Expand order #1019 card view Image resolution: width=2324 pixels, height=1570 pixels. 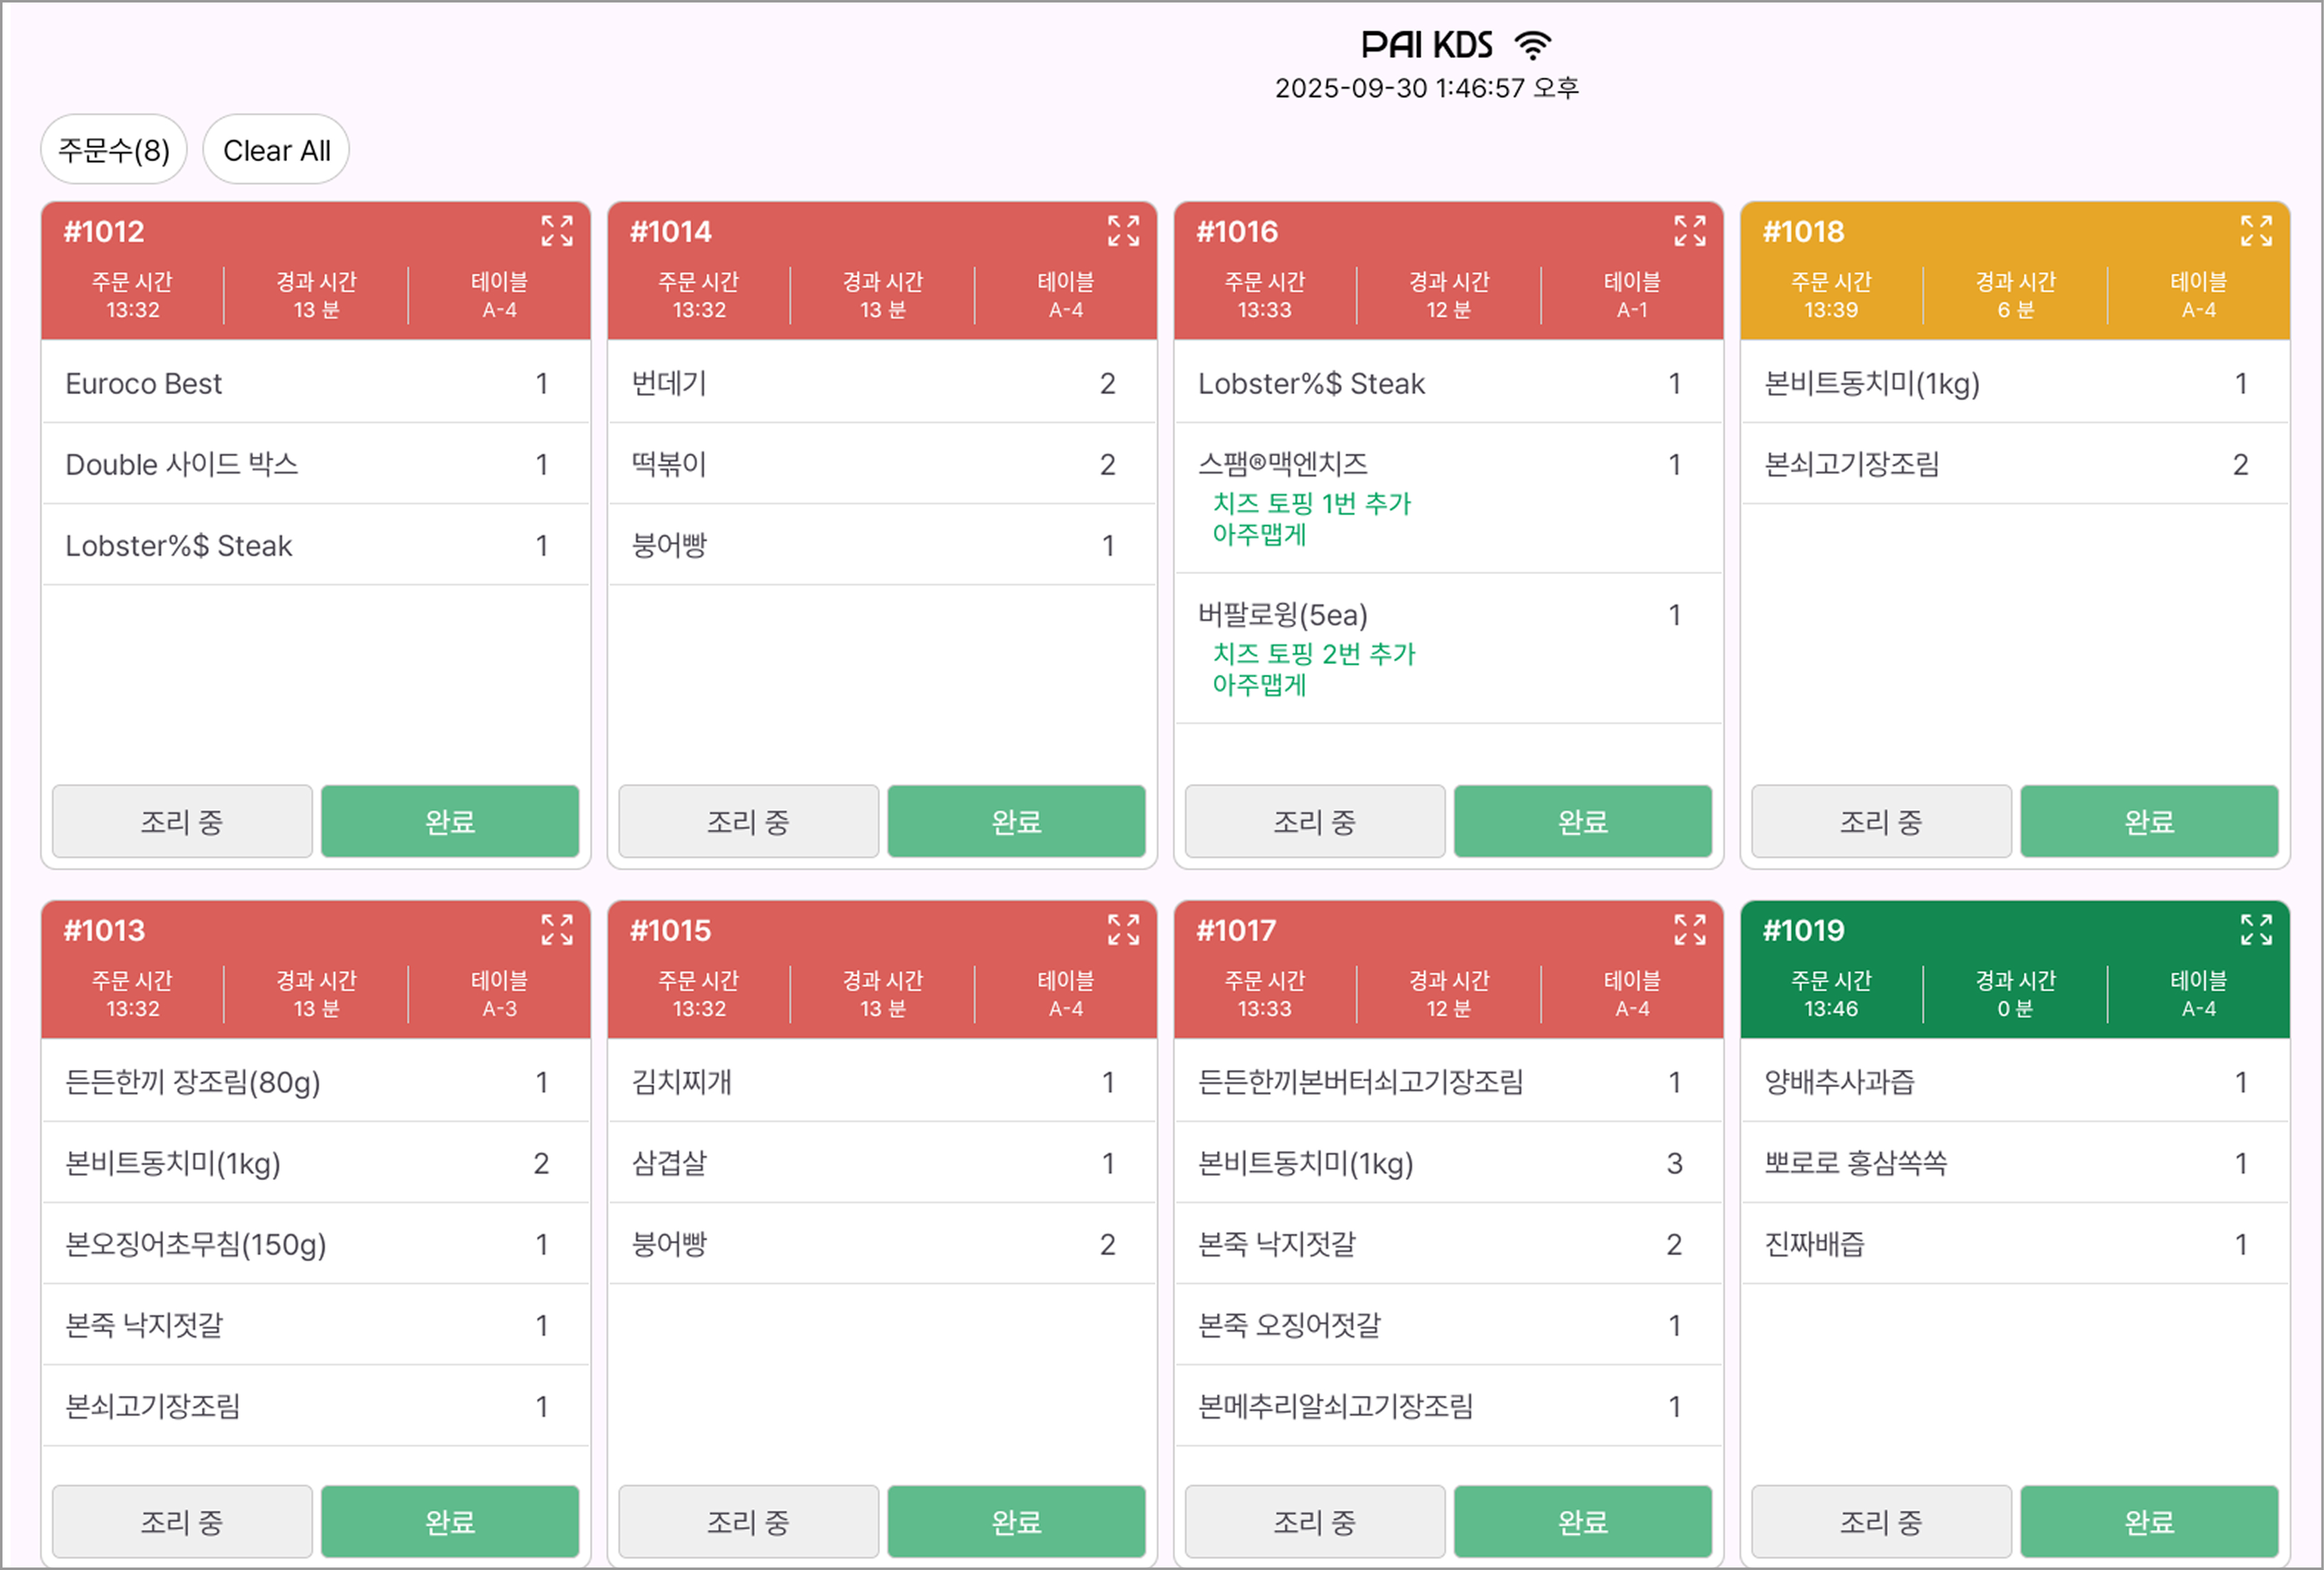[x=2256, y=930]
